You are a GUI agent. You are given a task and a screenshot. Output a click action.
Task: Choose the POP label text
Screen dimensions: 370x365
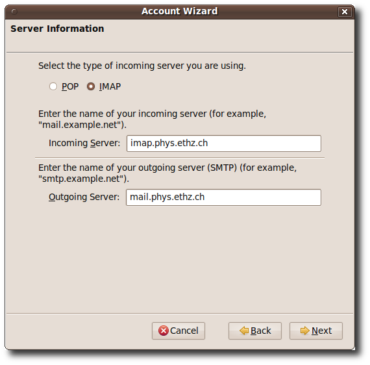[70, 86]
